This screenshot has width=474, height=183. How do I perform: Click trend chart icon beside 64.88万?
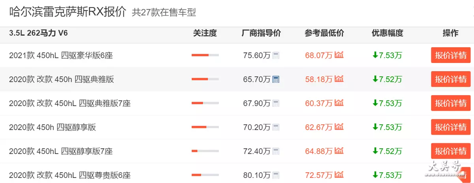click(339, 151)
